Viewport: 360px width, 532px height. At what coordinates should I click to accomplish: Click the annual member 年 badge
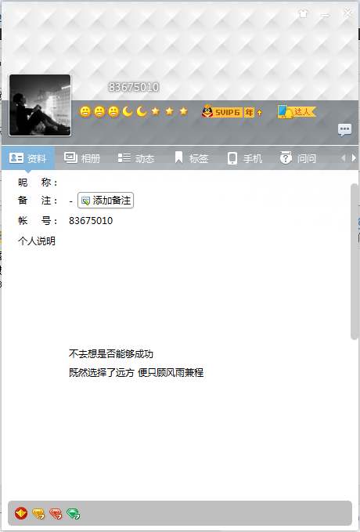coord(249,112)
